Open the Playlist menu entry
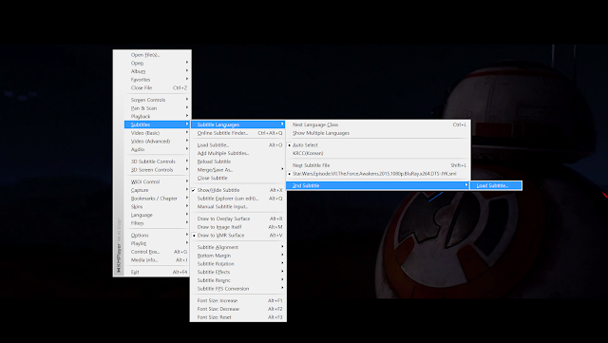Image resolution: width=608 pixels, height=343 pixels. [x=157, y=243]
